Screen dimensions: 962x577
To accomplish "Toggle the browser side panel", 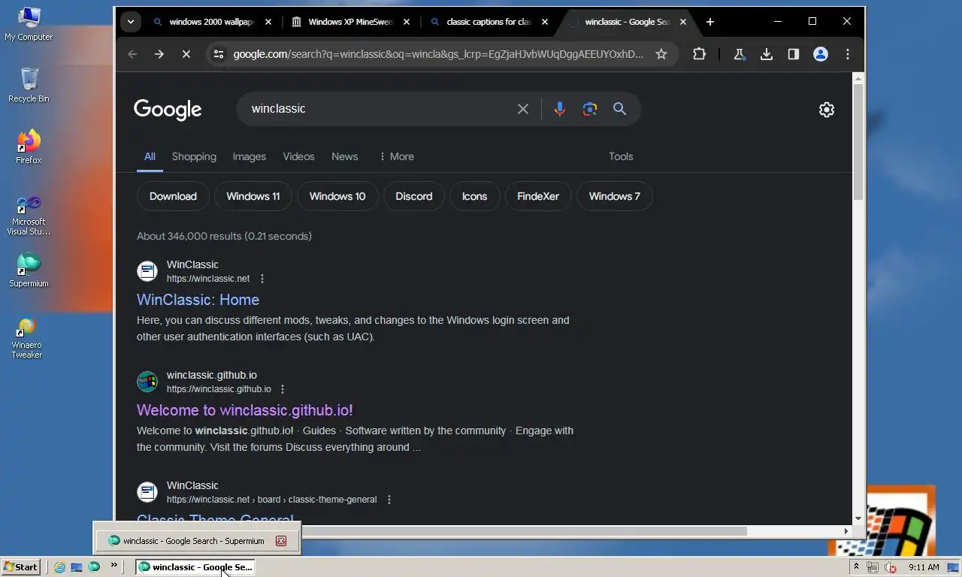I will tap(794, 54).
